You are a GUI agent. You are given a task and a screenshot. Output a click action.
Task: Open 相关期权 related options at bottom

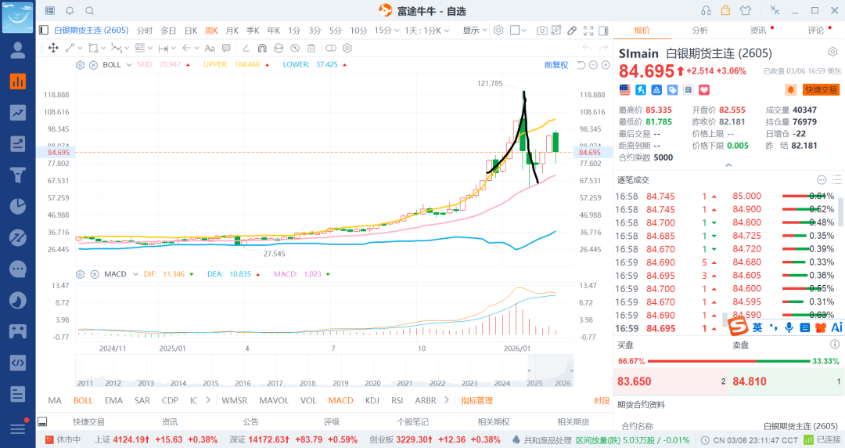(494, 422)
